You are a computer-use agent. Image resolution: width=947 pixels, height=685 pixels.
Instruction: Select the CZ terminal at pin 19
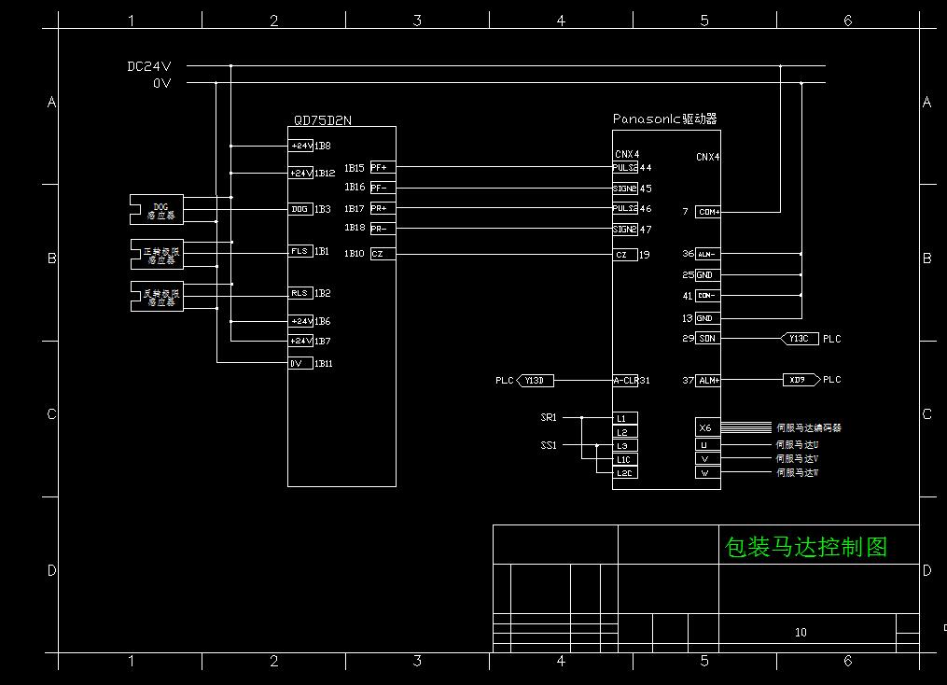click(x=625, y=255)
